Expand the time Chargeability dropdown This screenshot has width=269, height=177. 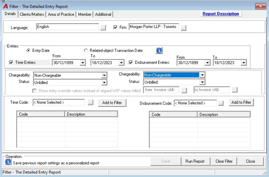click(104, 75)
